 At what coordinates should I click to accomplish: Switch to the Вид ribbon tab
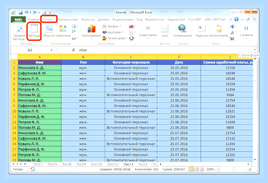coord(140,19)
